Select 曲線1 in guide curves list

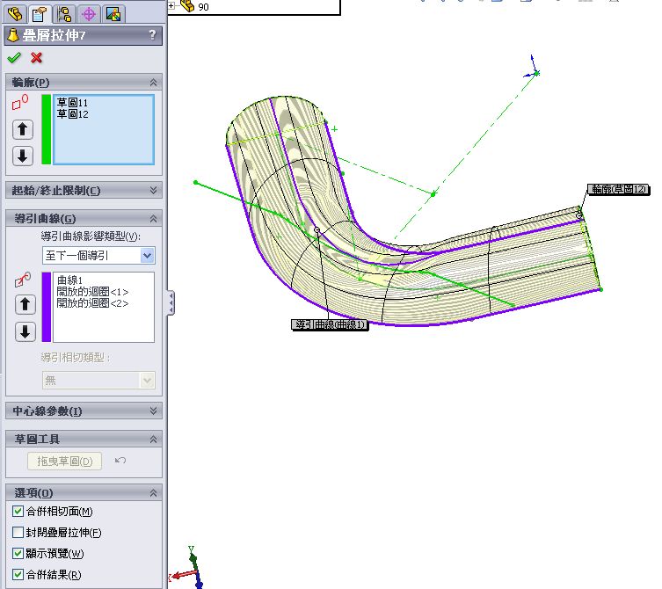pos(69,280)
